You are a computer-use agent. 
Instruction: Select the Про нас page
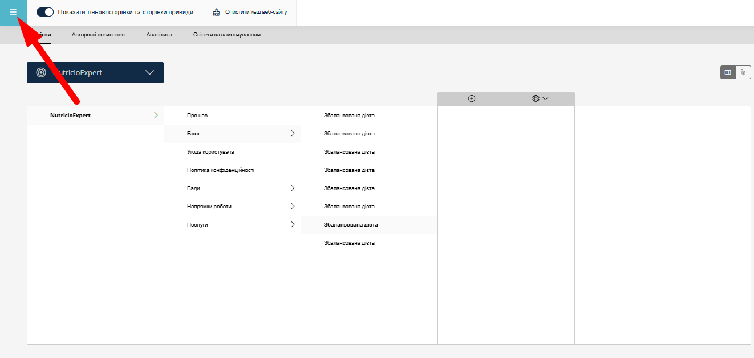[197, 116]
